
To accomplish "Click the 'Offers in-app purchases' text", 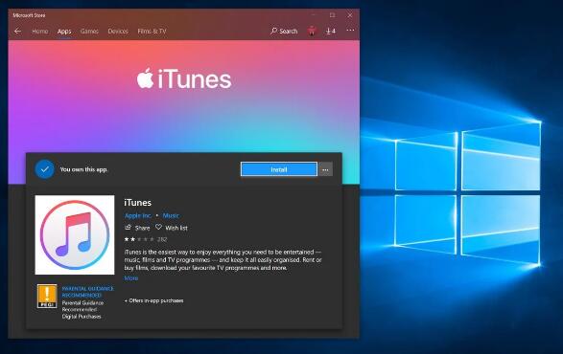I will pyautogui.click(x=154, y=300).
